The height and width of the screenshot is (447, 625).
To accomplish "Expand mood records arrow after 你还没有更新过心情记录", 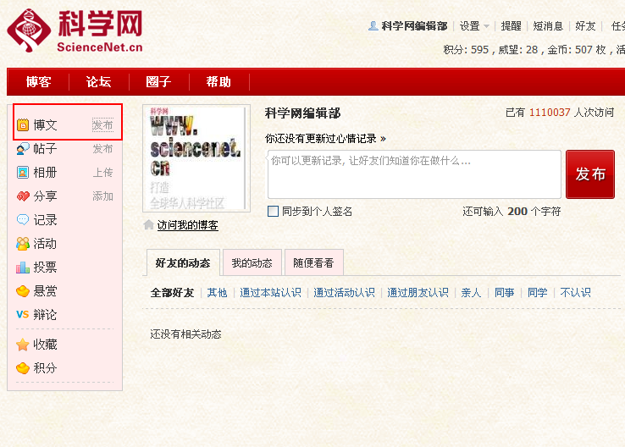I will click(383, 138).
